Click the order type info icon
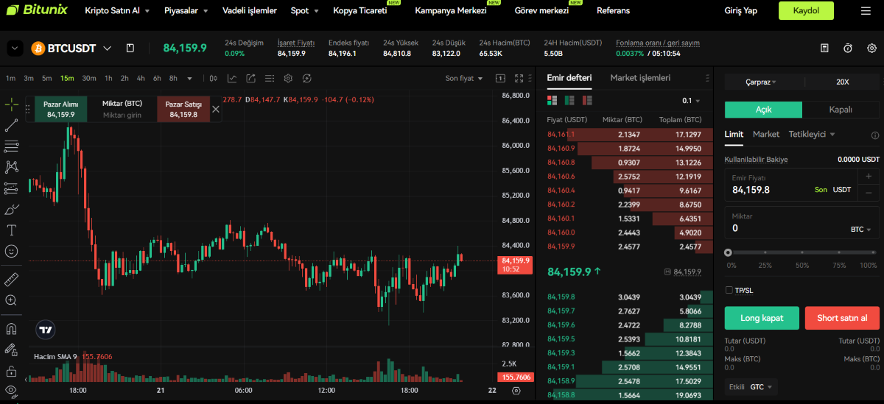The image size is (884, 404). [x=875, y=135]
